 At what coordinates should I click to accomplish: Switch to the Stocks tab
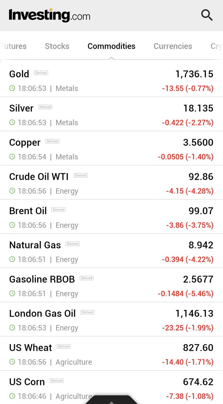(57, 46)
